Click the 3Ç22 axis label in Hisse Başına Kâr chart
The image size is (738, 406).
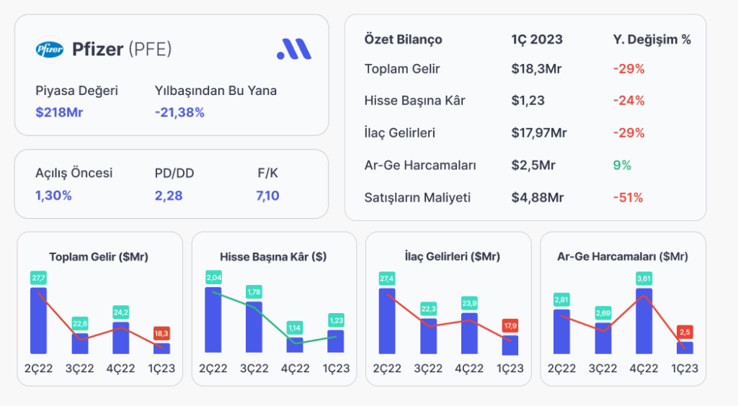pyautogui.click(x=254, y=369)
